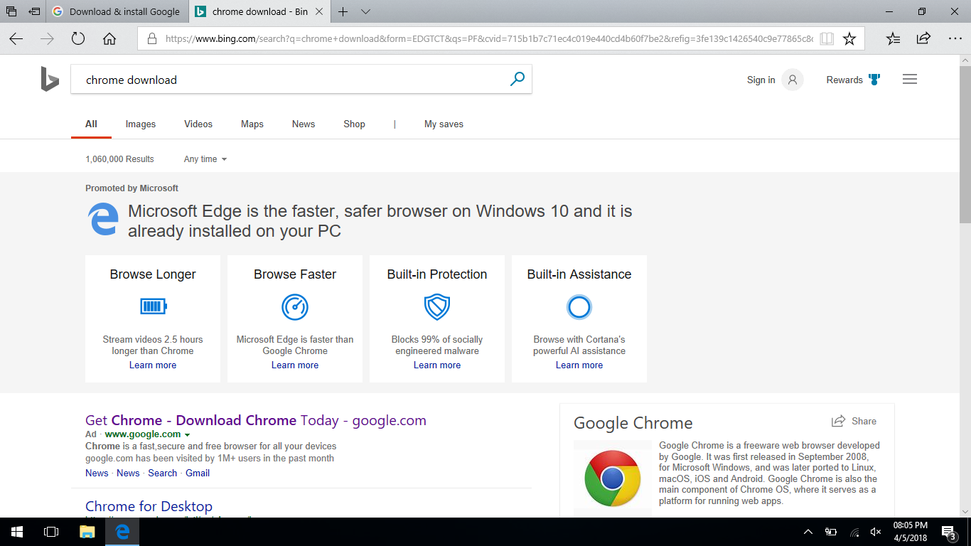Open Bing Rewards trophy icon
This screenshot has width=971, height=546.
[874, 80]
